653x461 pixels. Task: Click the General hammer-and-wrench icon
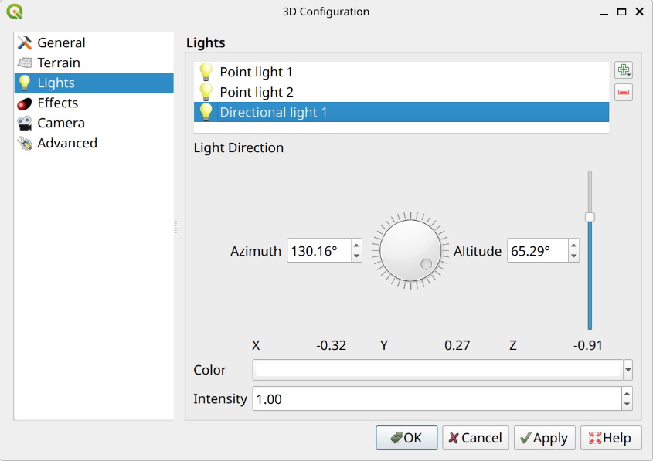25,42
